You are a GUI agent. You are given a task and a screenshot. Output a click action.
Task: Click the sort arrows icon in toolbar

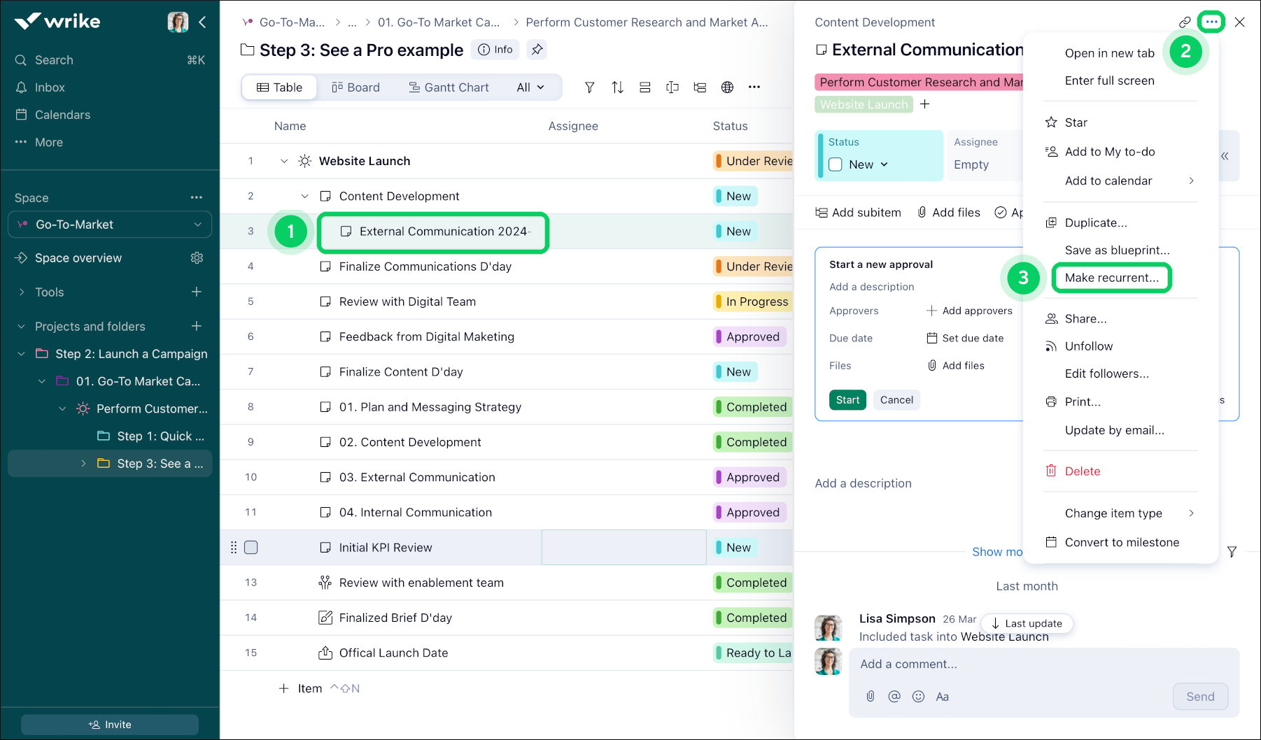point(617,87)
